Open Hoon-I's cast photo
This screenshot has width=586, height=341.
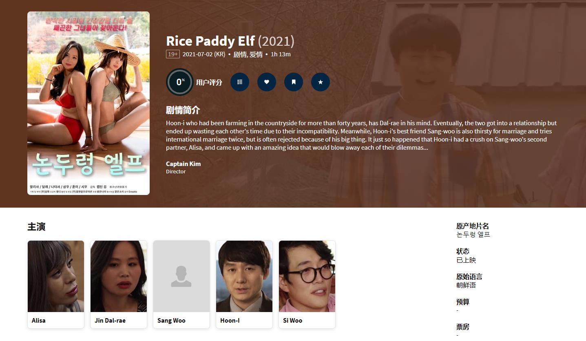(x=244, y=276)
